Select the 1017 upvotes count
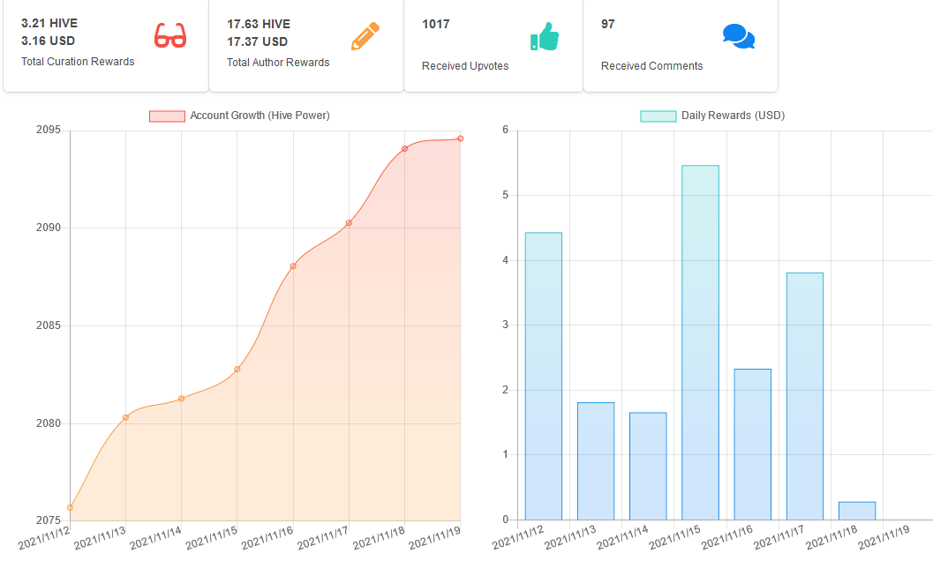The height and width of the screenshot is (576, 933). 435,25
